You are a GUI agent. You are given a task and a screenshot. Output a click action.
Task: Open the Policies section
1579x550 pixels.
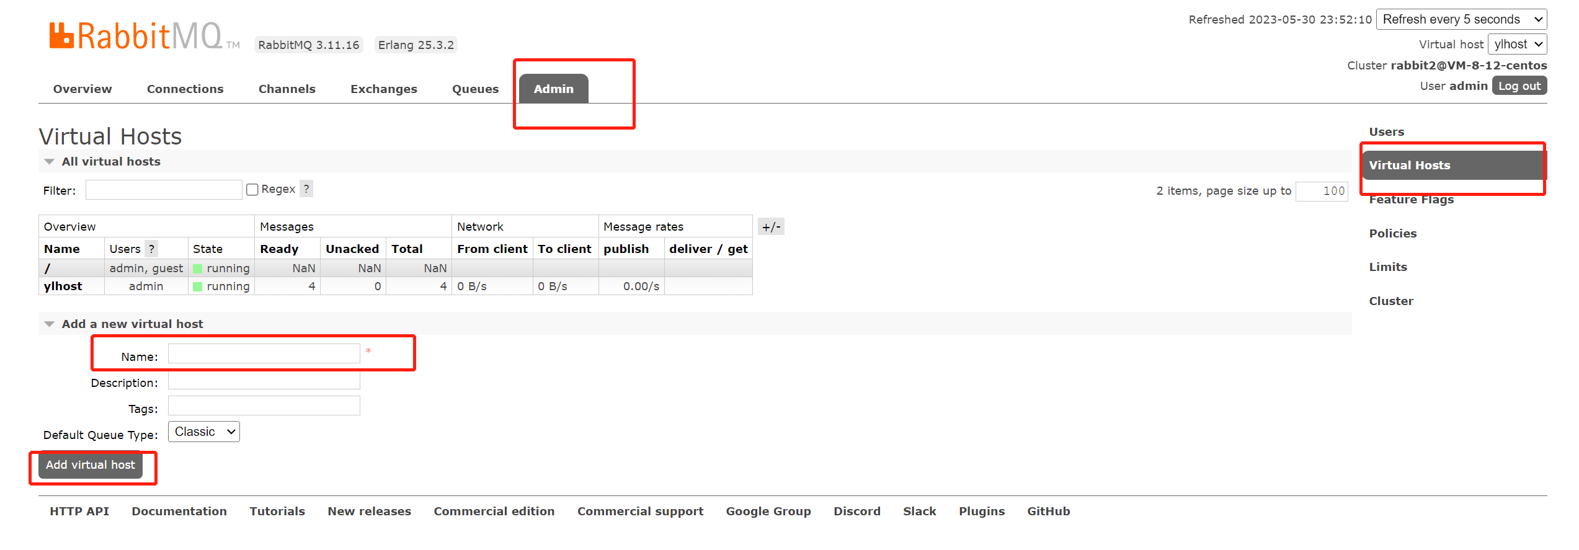pyautogui.click(x=1392, y=233)
